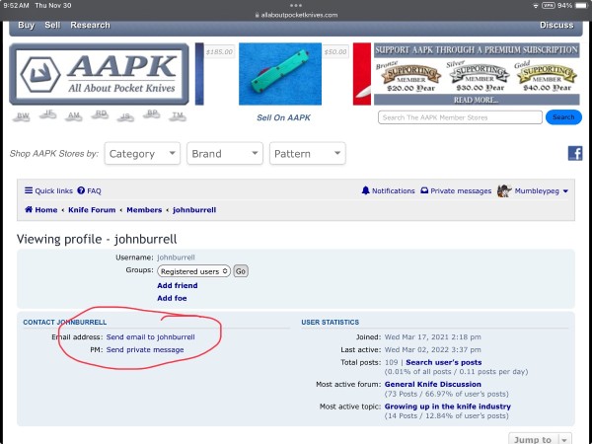Open the Facebook page icon
Viewport: 592px width, 444px height.
[575, 153]
